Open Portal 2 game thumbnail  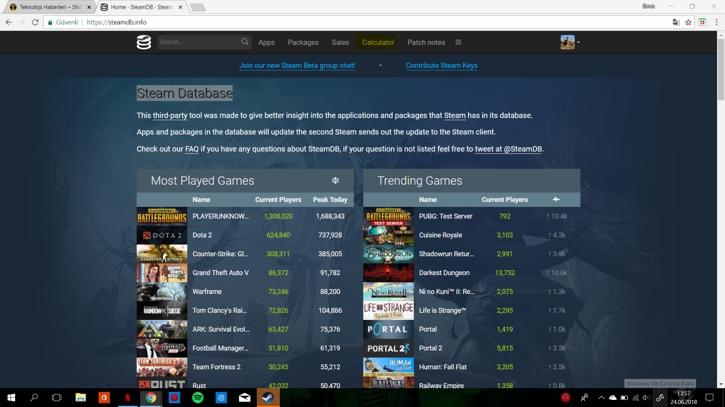(x=389, y=348)
